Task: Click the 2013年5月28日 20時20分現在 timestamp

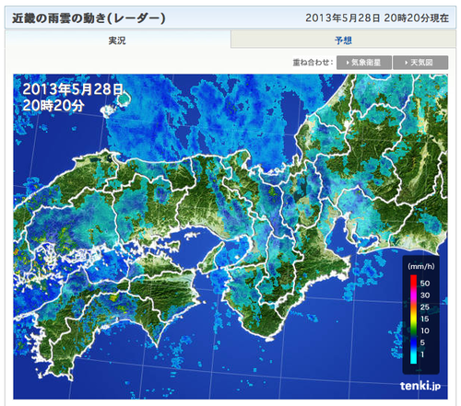Action: (x=377, y=18)
